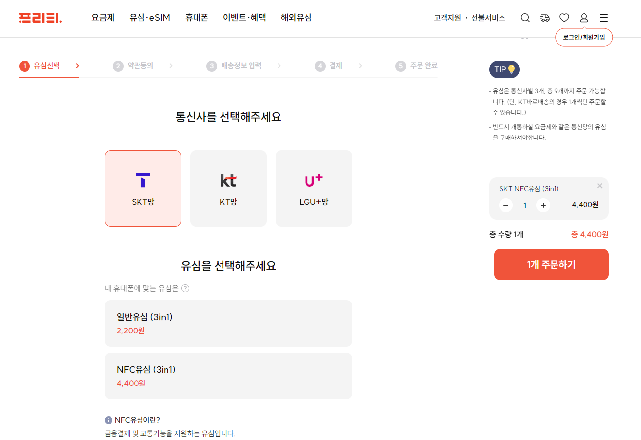Open the wishlist heart icon
The height and width of the screenshot is (440, 641).
[x=564, y=17]
